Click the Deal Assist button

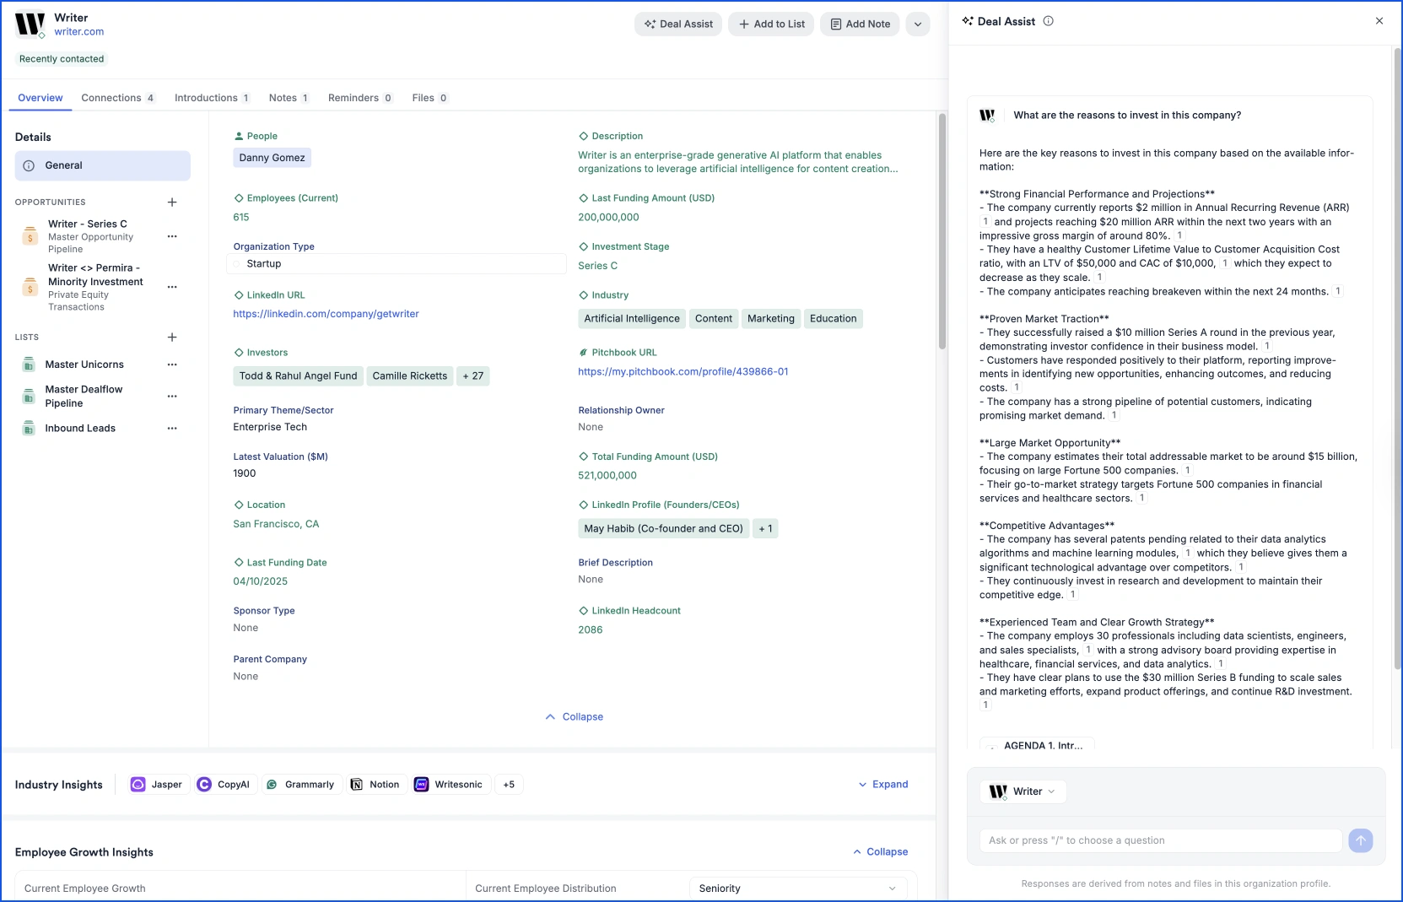coord(678,24)
